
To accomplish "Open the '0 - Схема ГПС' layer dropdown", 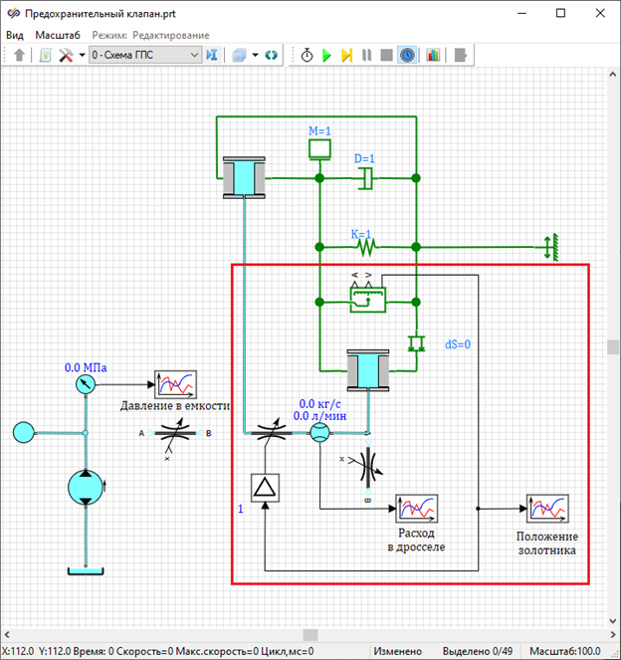I will [x=145, y=55].
